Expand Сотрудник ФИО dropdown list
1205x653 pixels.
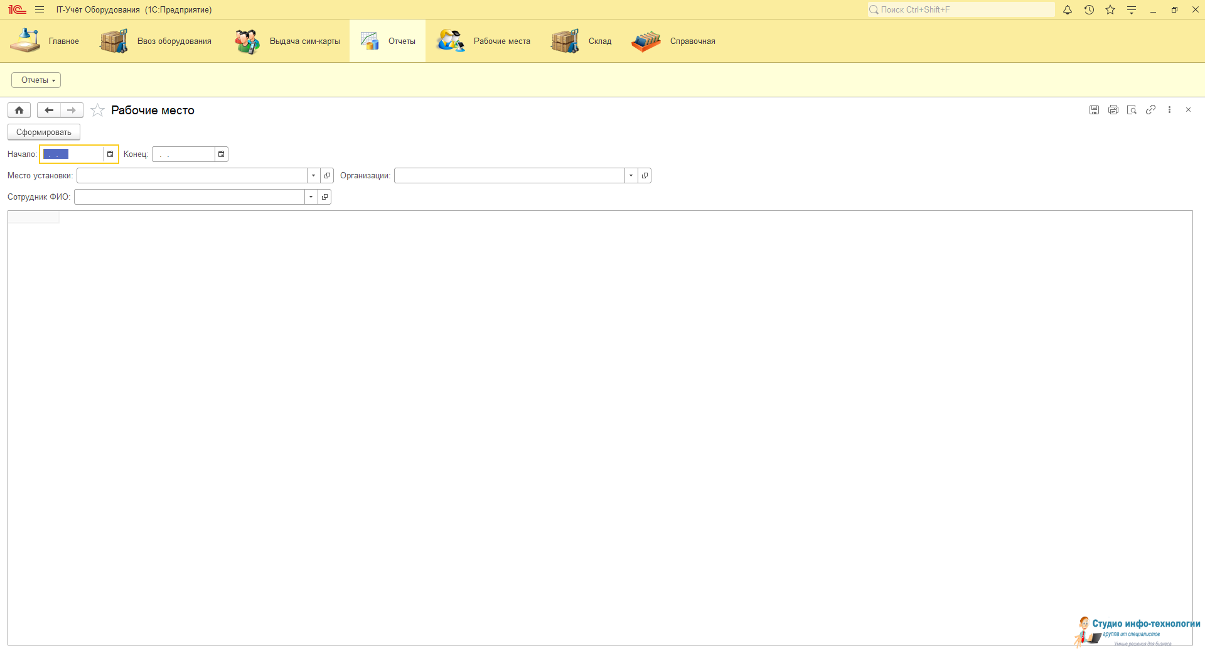311,197
